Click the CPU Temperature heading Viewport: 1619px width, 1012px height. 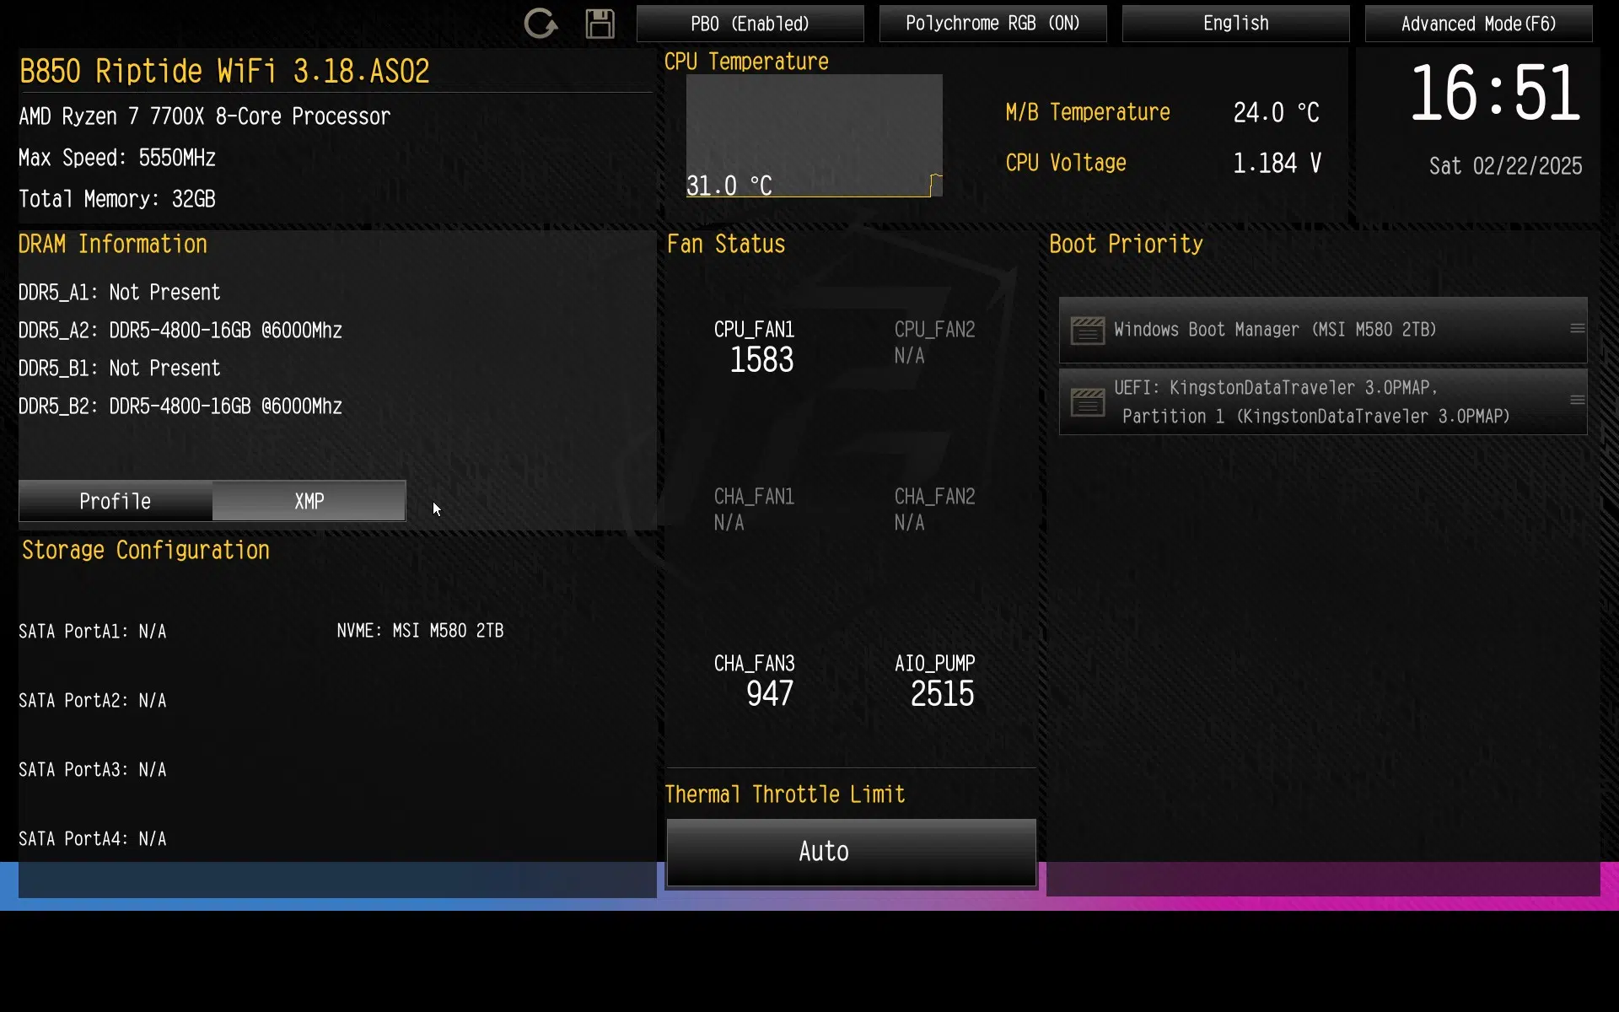coord(746,62)
